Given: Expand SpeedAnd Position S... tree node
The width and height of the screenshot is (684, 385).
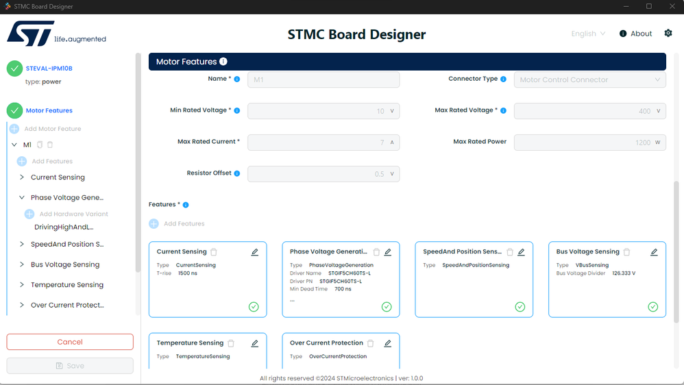Looking at the screenshot, I should click(22, 244).
